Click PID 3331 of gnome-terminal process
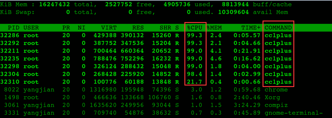The height and width of the screenshot is (118, 332). (x=12, y=113)
